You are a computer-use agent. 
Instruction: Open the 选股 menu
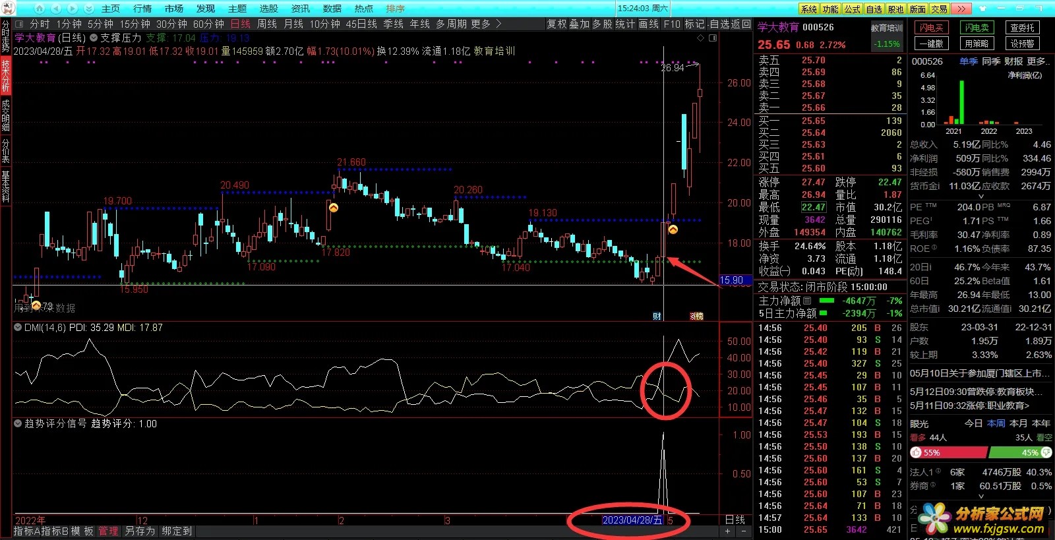(x=269, y=9)
